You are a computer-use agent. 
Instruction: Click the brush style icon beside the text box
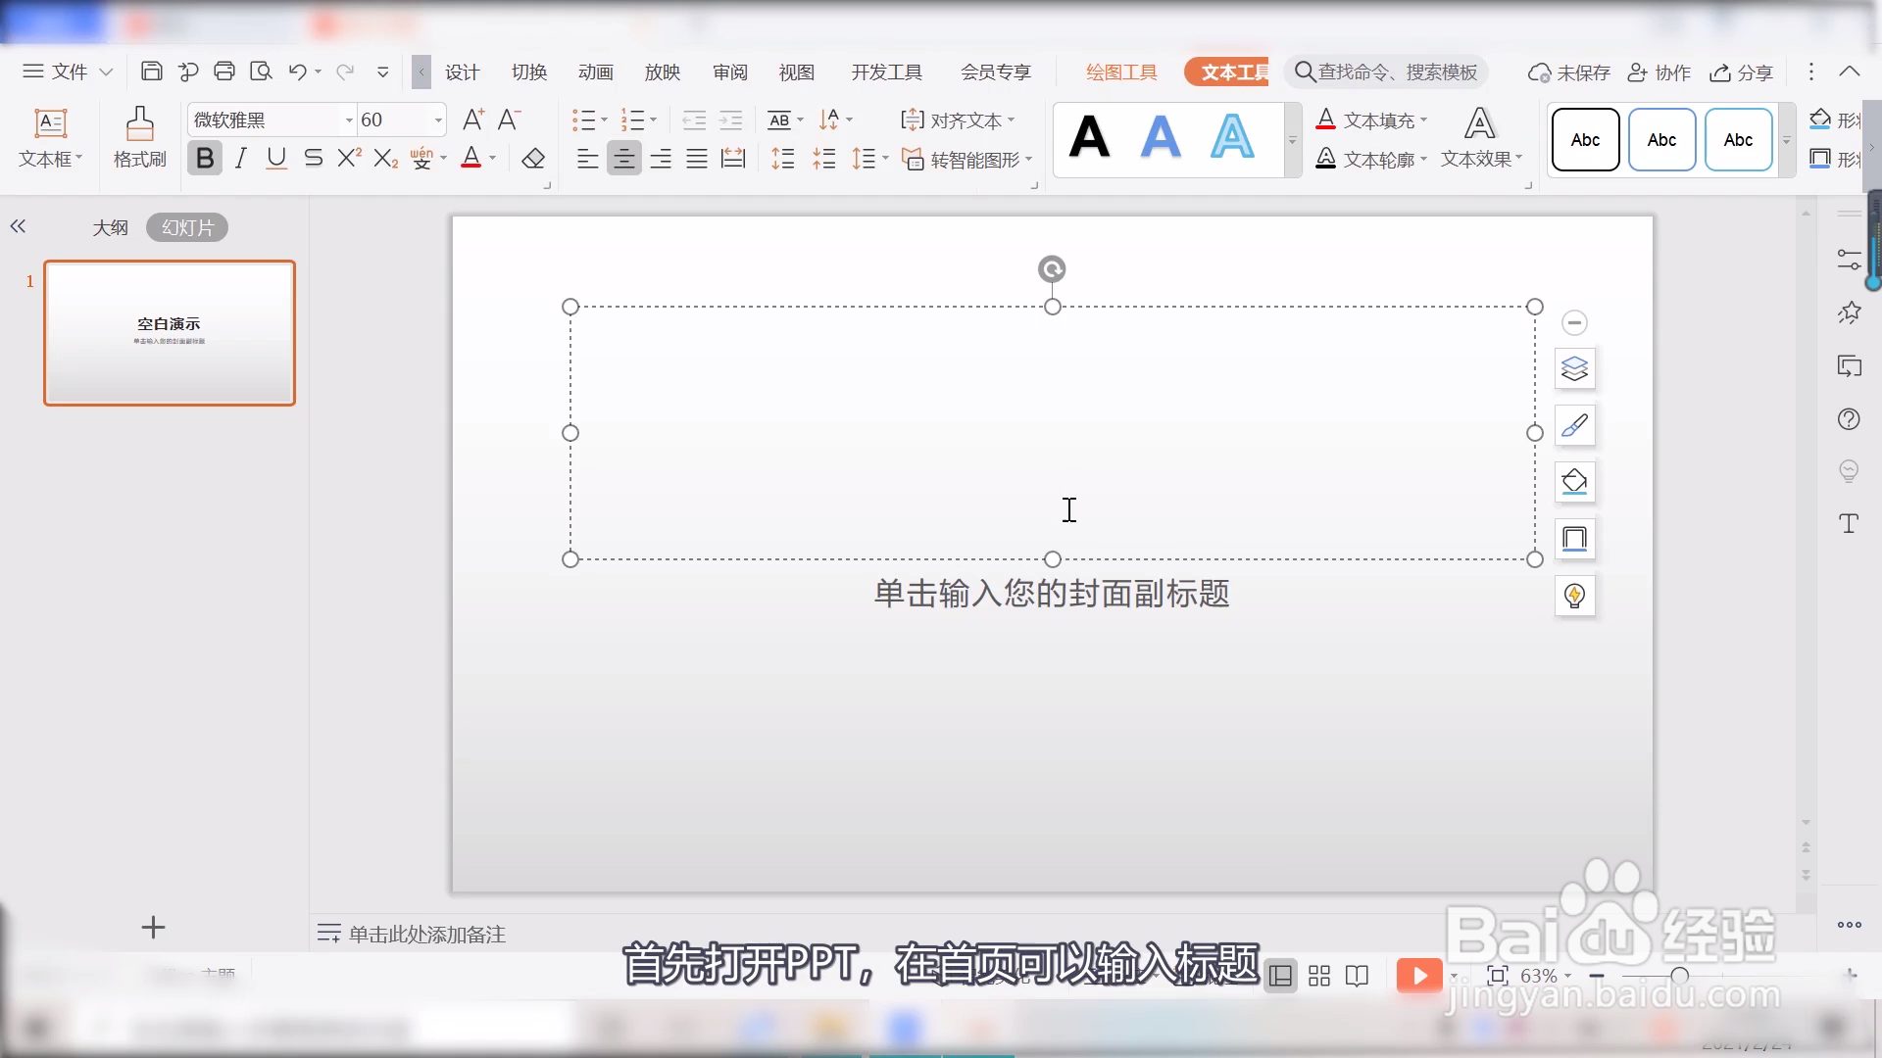click(x=1574, y=425)
